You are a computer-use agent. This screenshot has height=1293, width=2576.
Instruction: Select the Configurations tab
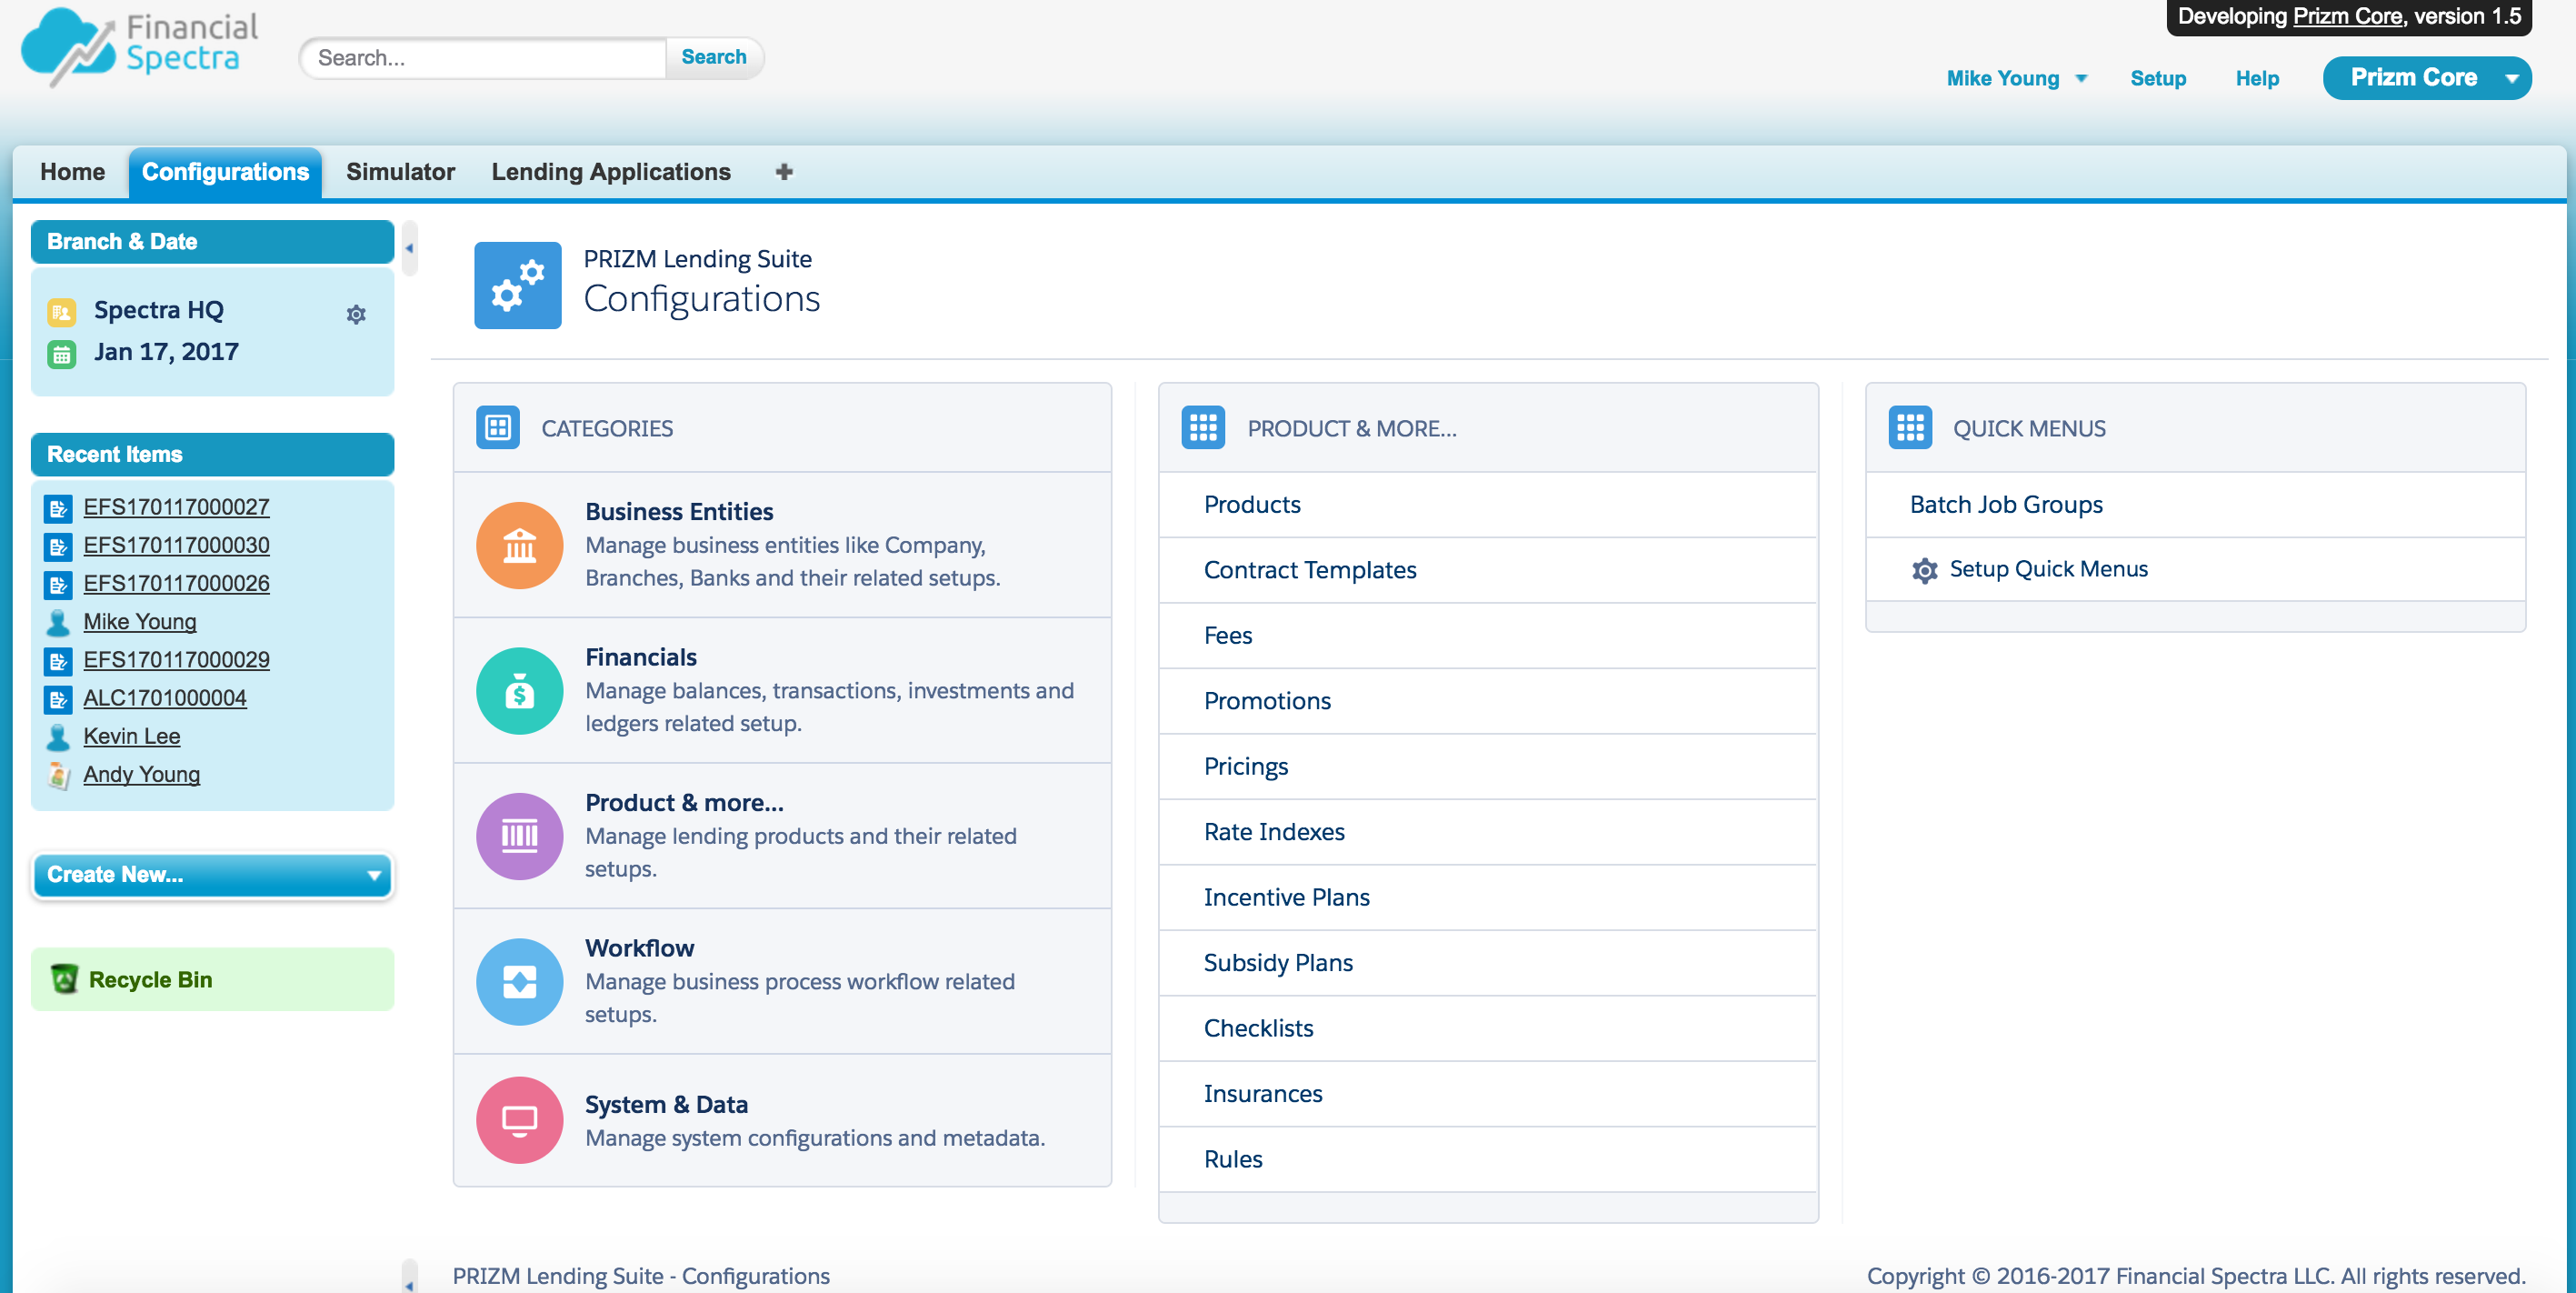point(225,172)
